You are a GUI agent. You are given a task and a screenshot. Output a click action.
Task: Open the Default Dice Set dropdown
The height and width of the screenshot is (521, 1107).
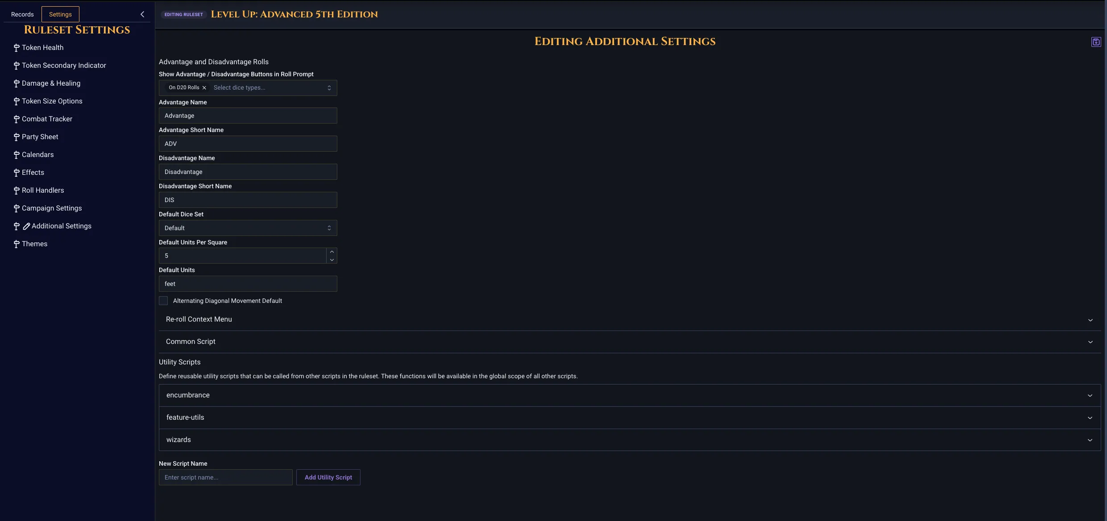coord(248,228)
